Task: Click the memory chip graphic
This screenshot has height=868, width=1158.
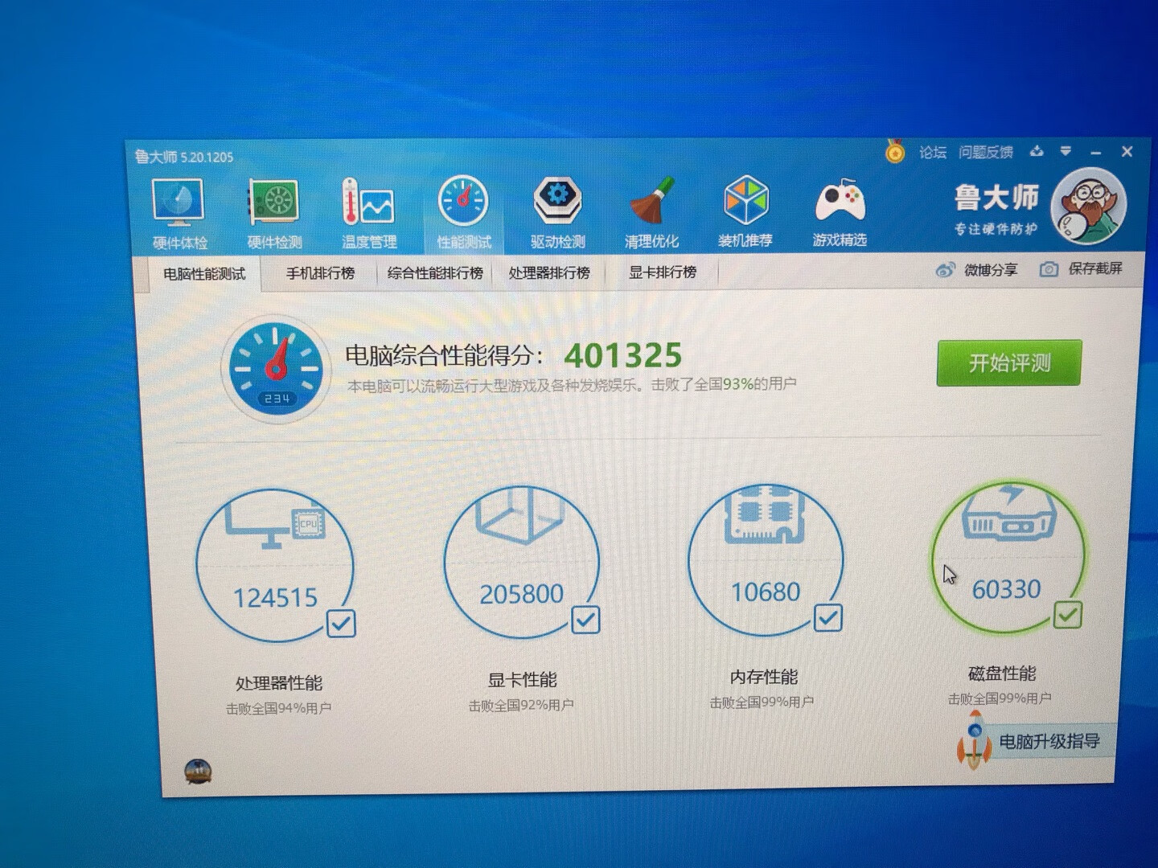Action: (x=765, y=514)
